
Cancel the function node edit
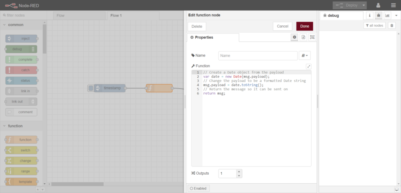coord(283,27)
